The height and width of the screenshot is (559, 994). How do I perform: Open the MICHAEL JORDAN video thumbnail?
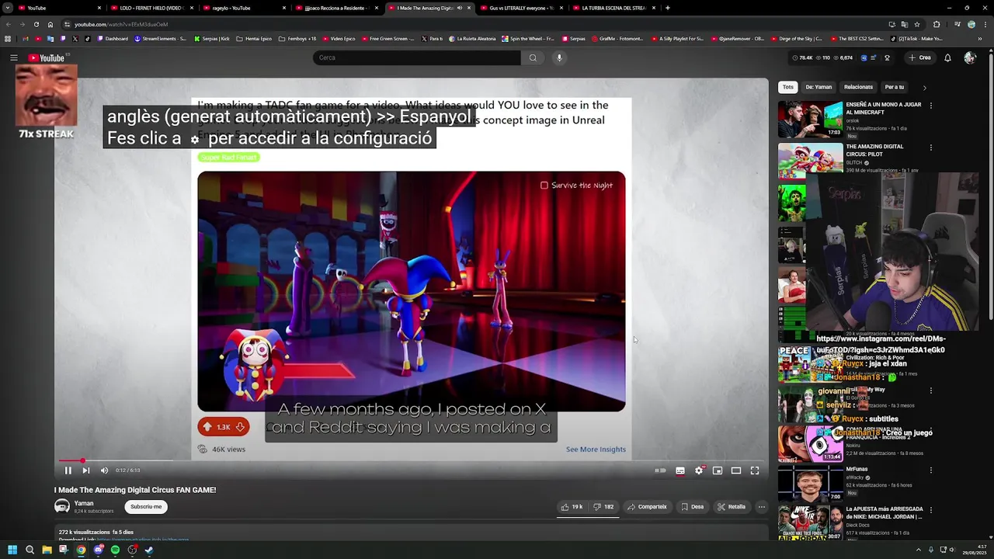click(x=810, y=523)
